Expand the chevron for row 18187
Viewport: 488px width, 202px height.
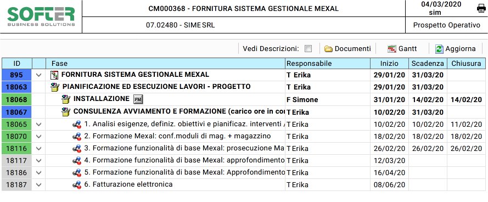[x=38, y=184]
